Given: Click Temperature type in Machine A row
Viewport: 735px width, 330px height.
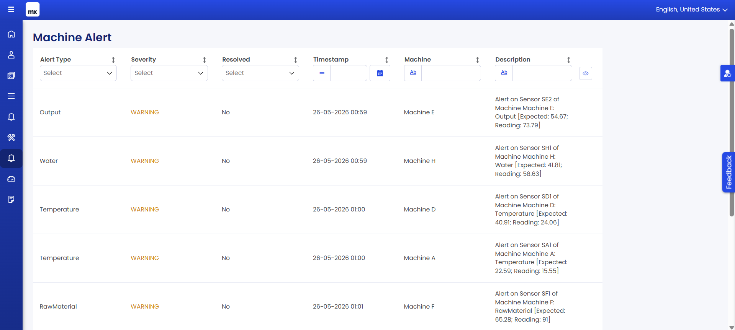Looking at the screenshot, I should (59, 258).
